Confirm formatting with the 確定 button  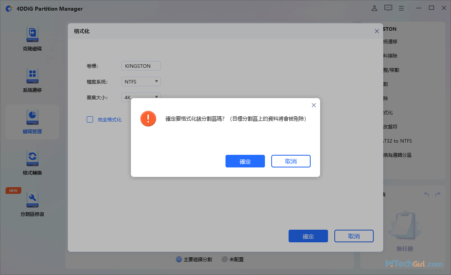pyautogui.click(x=245, y=161)
